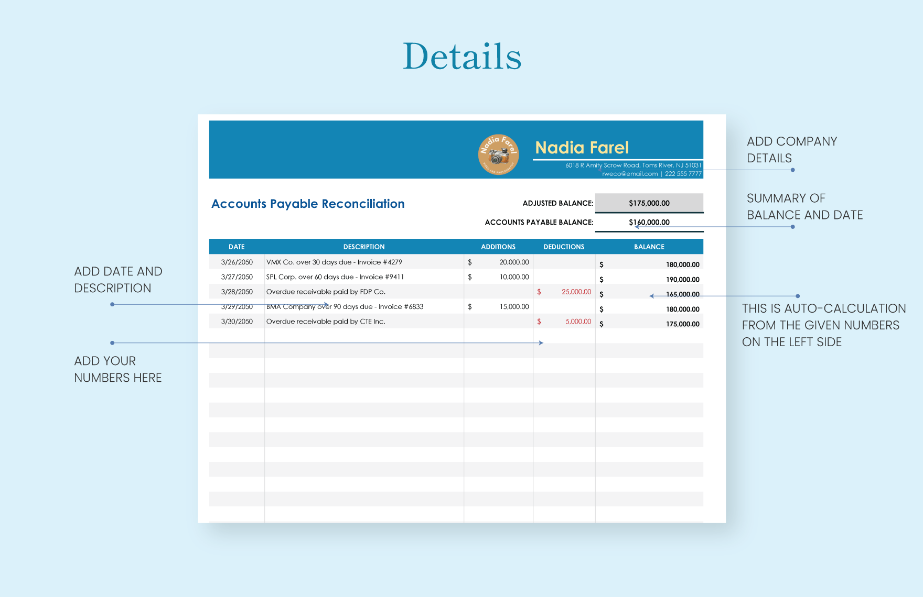Screen dimensions: 923x597
Task: Select the DESCRIPTION column header
Action: 364,247
